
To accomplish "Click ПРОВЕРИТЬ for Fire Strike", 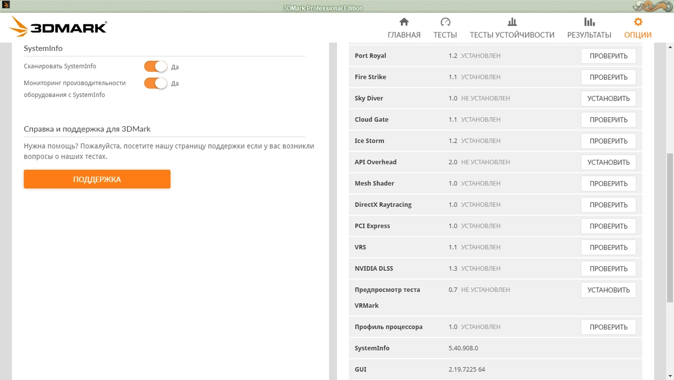I will 608,77.
